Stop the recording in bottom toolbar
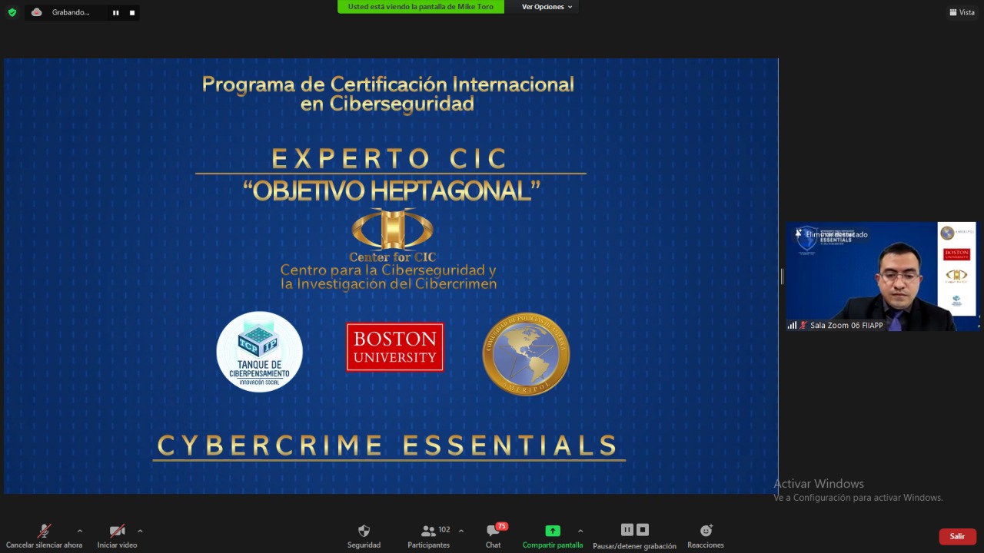The width and height of the screenshot is (984, 553). (643, 530)
